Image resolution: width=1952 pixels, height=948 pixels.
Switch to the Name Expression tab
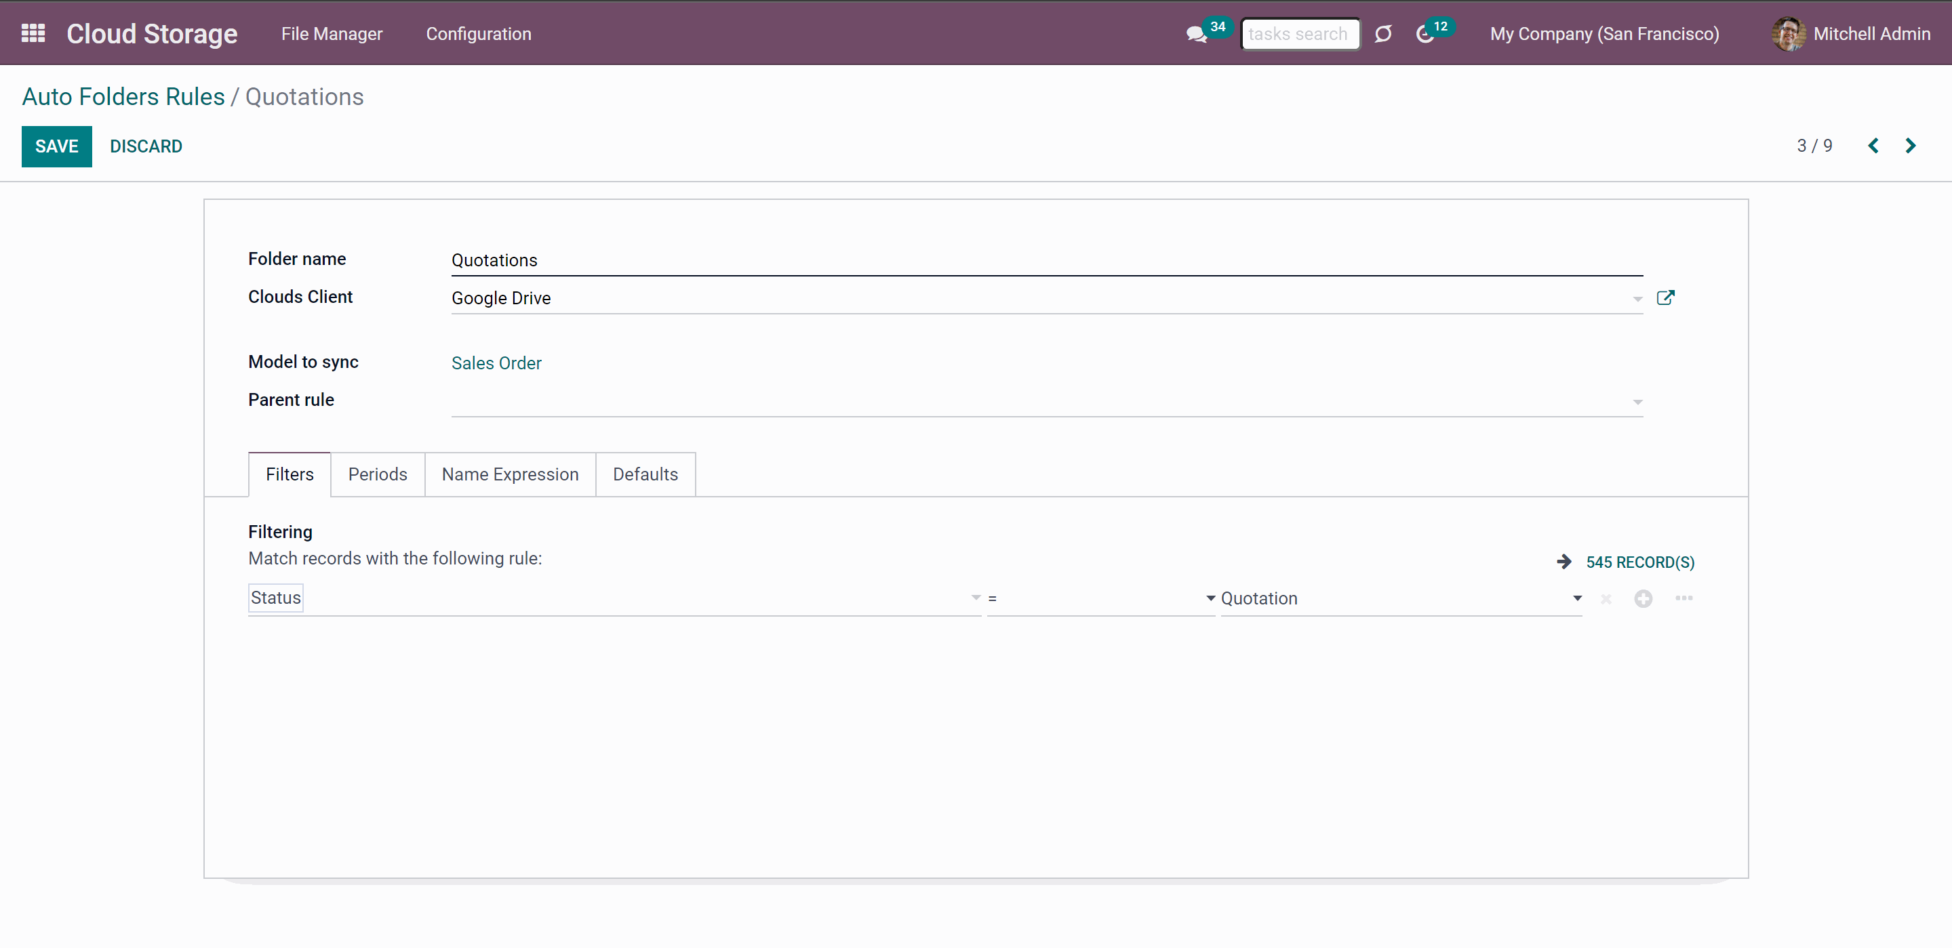coord(510,474)
